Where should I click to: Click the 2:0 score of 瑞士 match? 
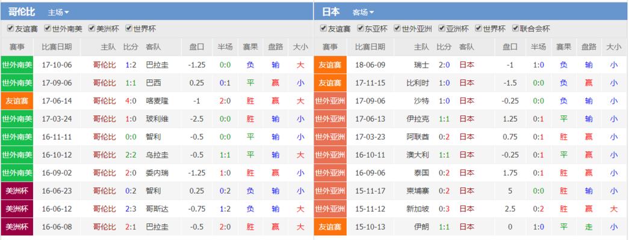(x=444, y=65)
